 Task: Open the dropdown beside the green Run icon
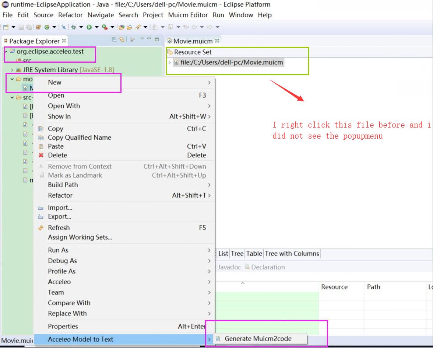96,27
